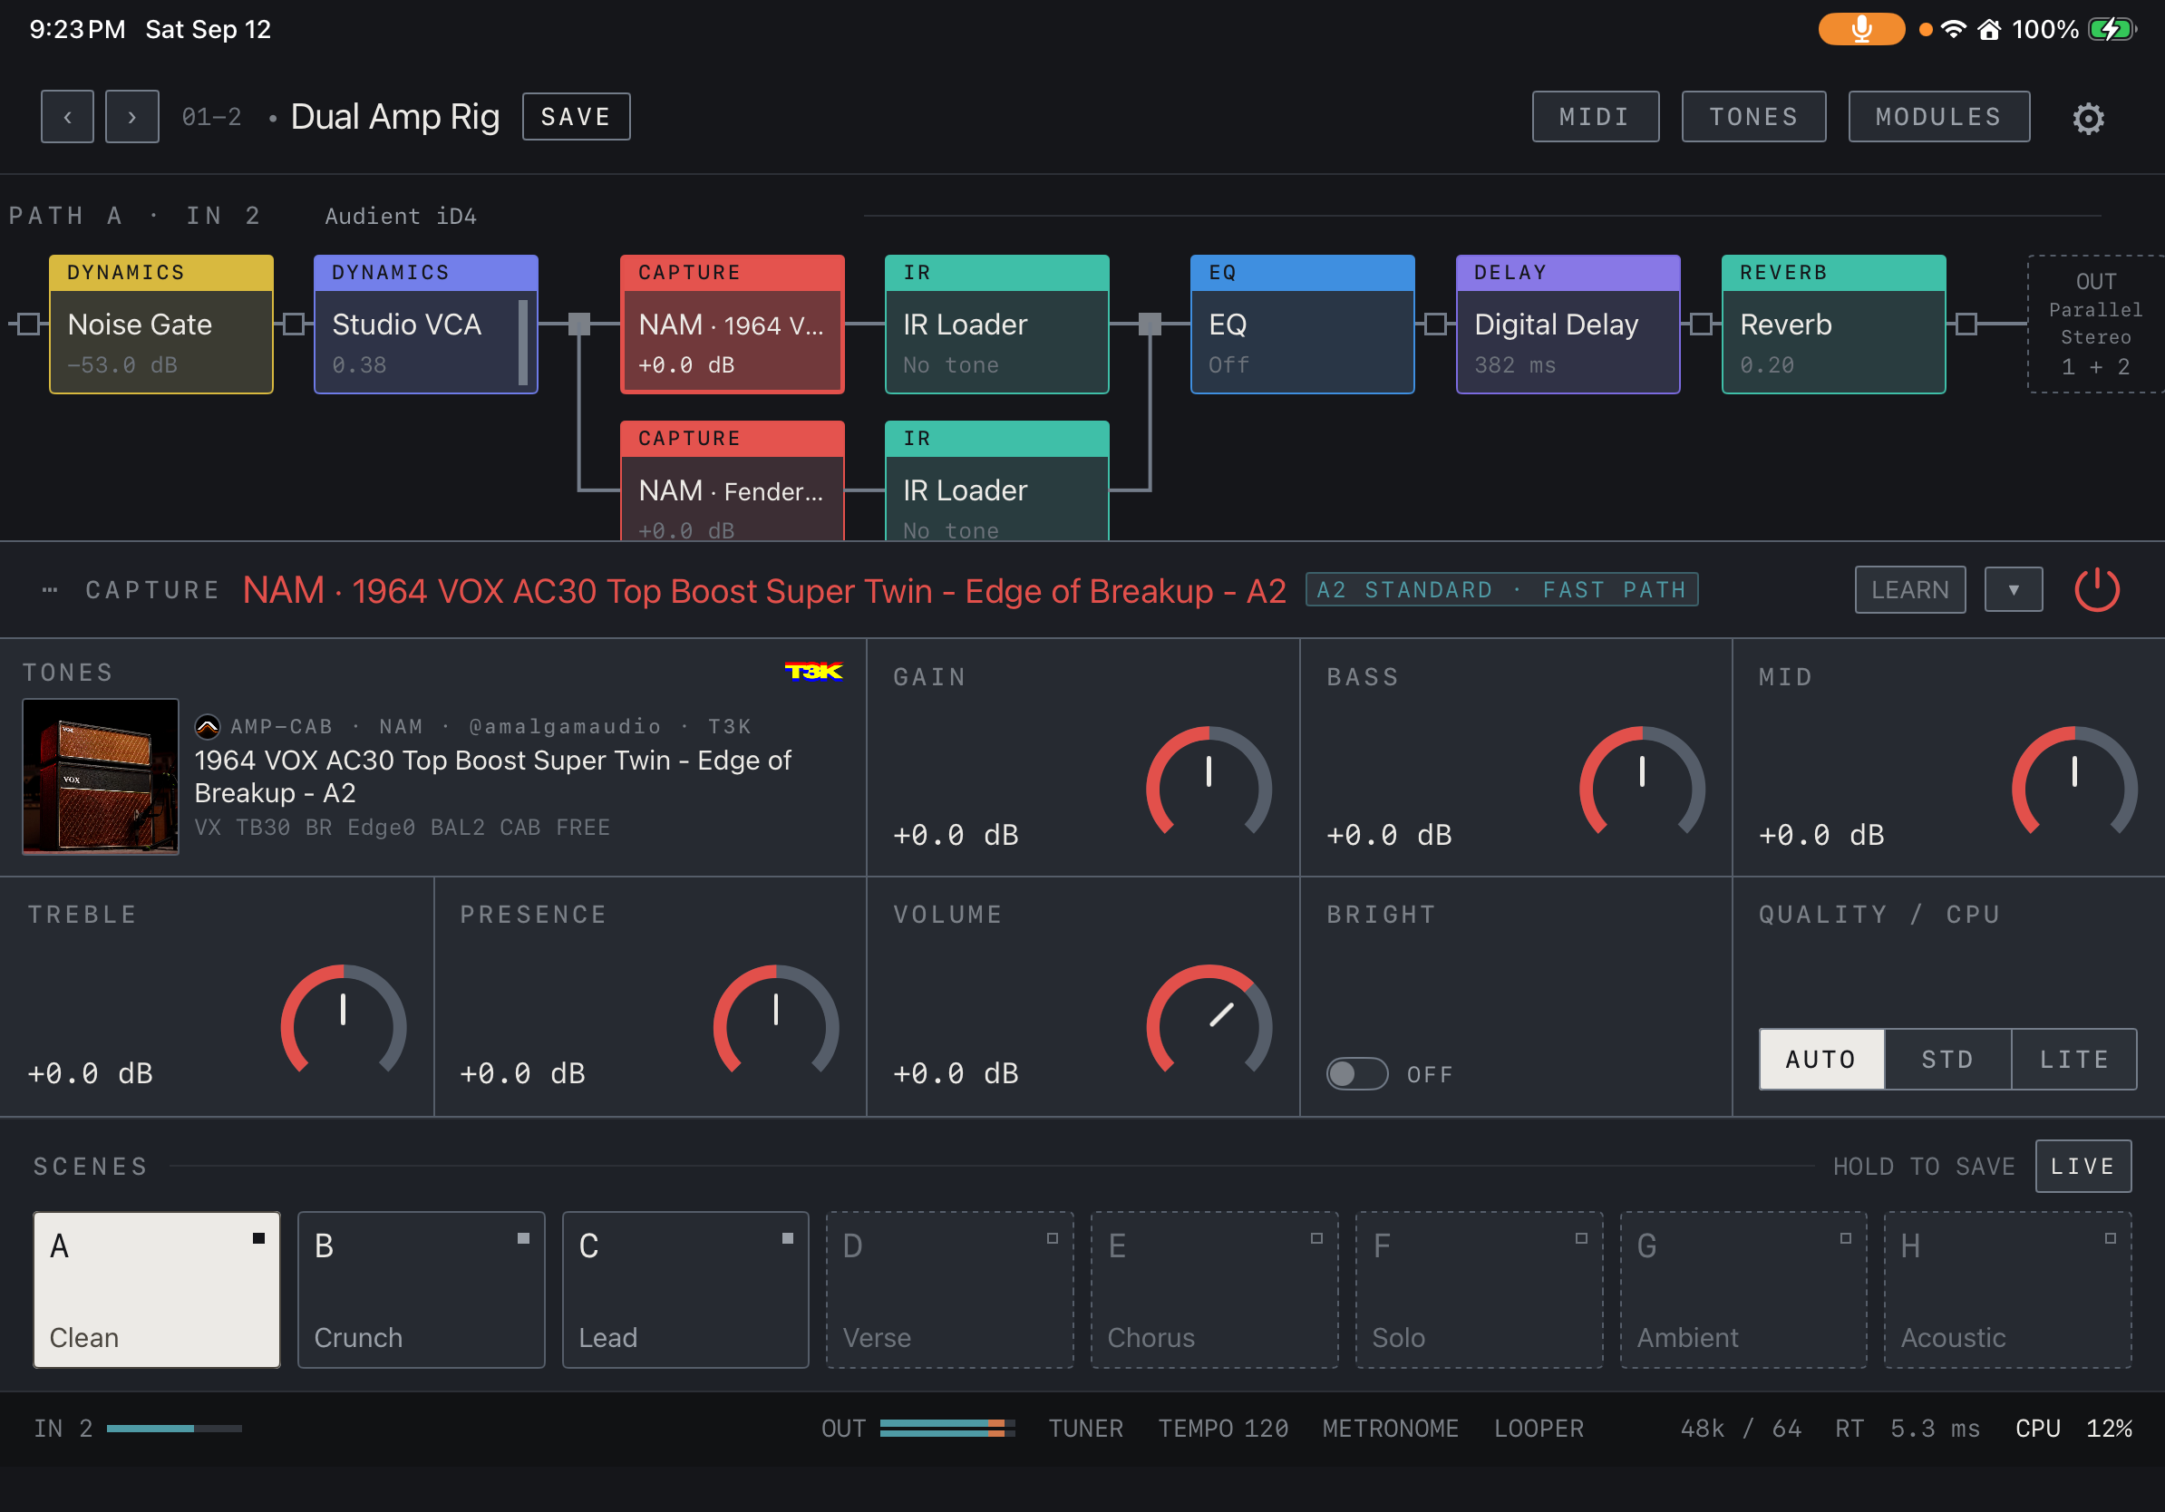The height and width of the screenshot is (1512, 2165).
Task: Switch to scene C Lead
Action: tap(685, 1290)
